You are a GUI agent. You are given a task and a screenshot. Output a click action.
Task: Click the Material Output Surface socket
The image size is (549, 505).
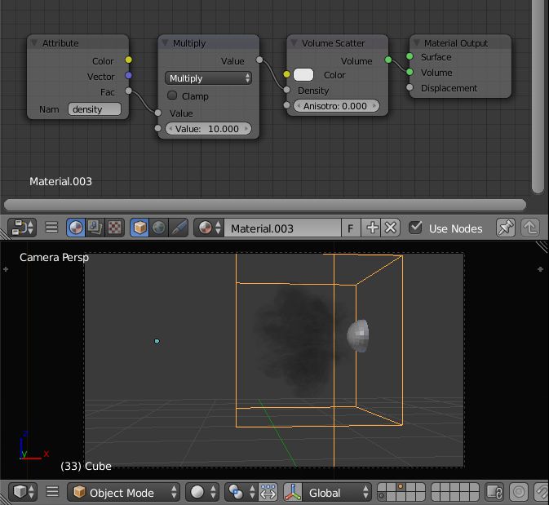[x=410, y=56]
